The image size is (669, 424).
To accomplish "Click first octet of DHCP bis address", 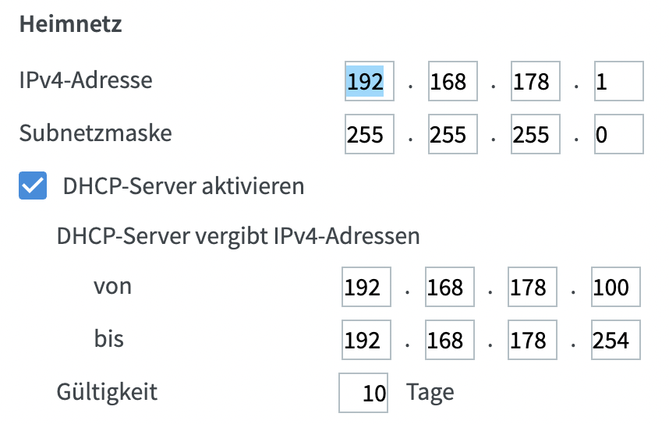I will pyautogui.click(x=366, y=340).
